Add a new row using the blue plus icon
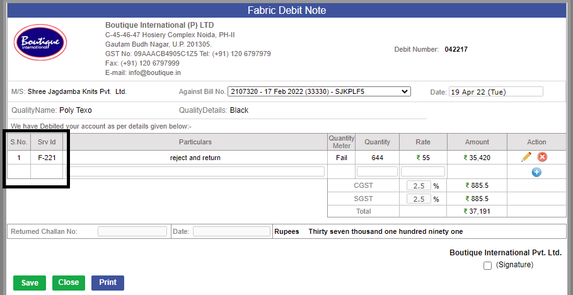The height and width of the screenshot is (295, 573). 536,172
